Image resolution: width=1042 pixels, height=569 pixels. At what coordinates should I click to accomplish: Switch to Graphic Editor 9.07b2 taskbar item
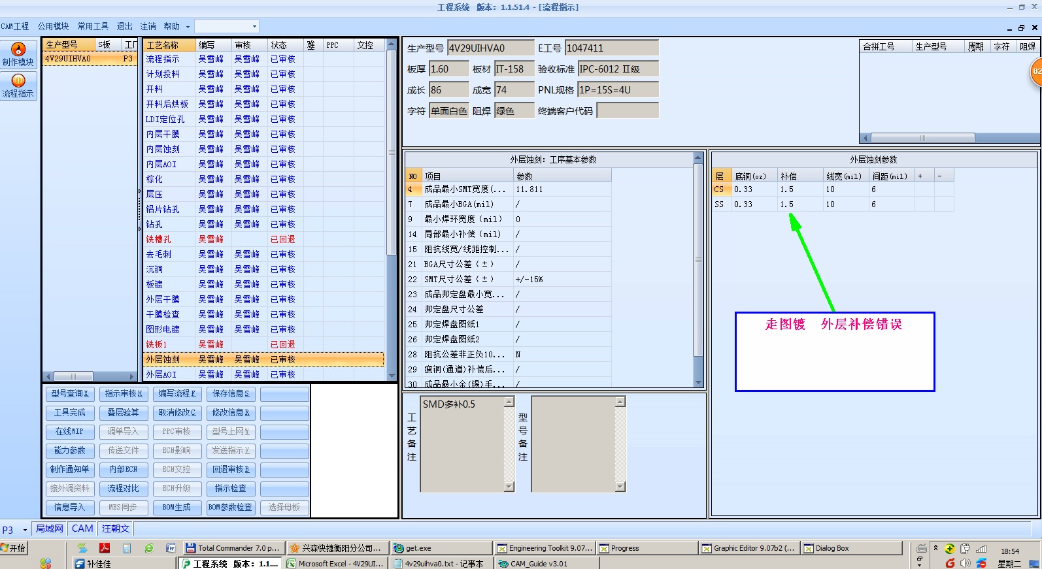(749, 548)
